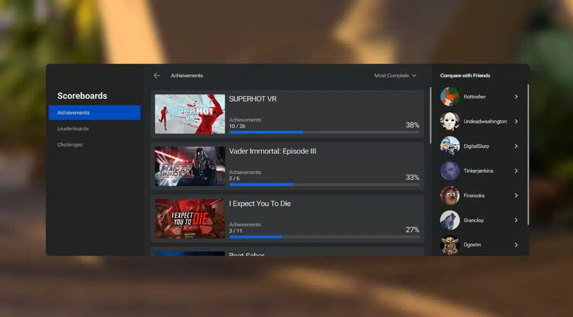Screen dimensions: 573x317
Task: Click the SUPERHOT VR achievements progress bar
Action: coord(324,132)
